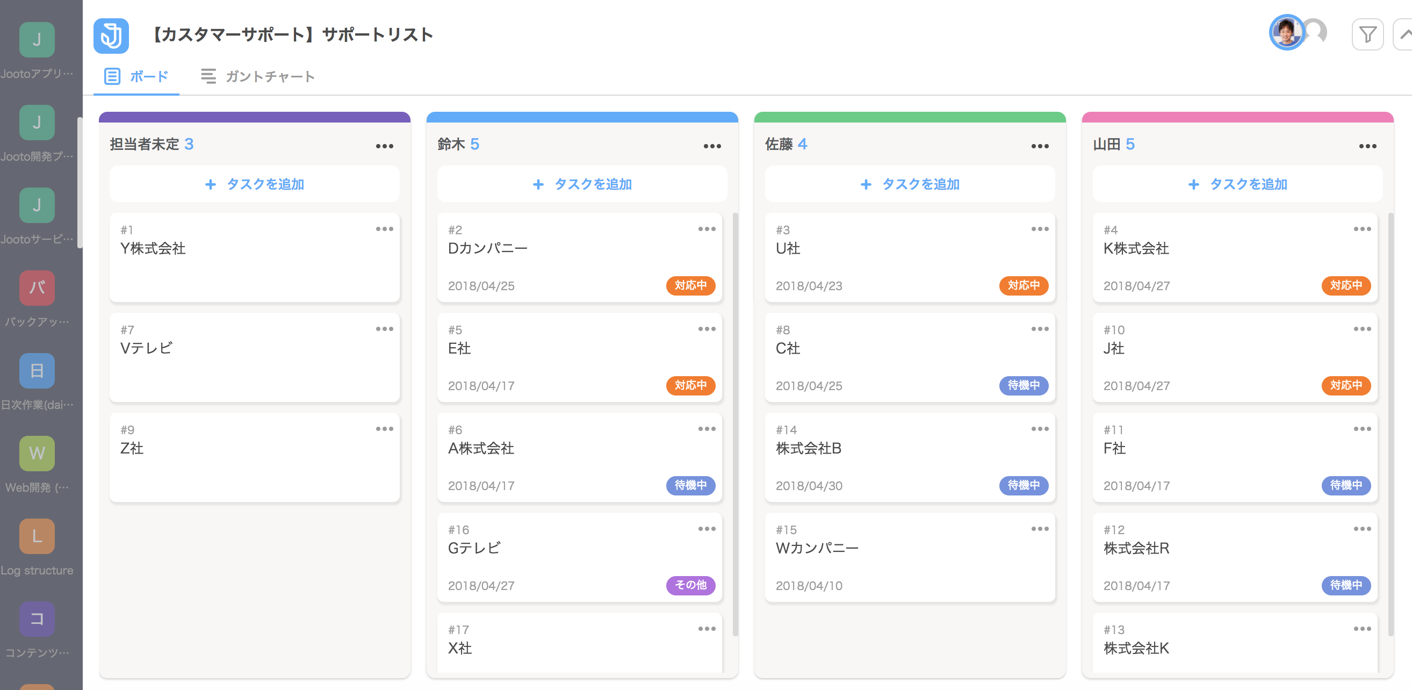Add a task to 担当者未定 list

click(x=255, y=184)
